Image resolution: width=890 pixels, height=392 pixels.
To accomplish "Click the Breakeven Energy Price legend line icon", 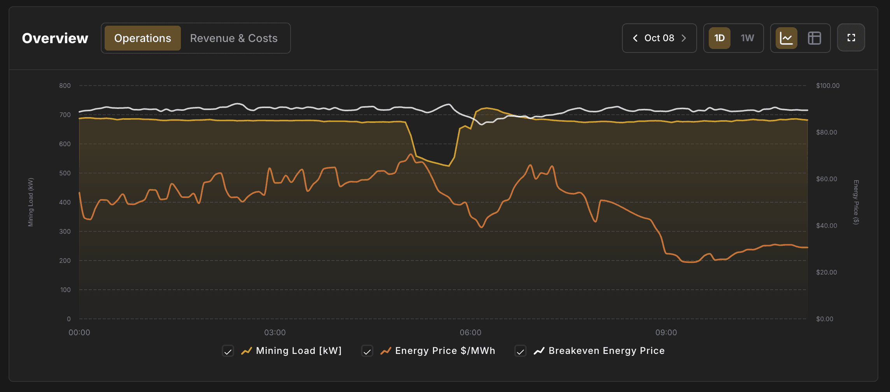I will coord(539,350).
